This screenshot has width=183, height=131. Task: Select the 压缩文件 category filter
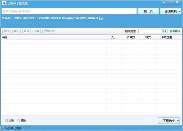(x=49, y=31)
